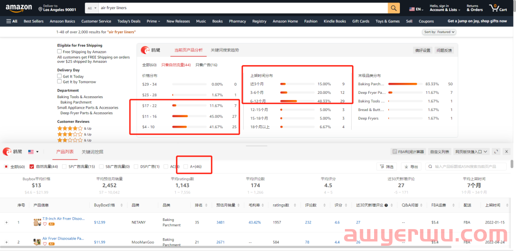Check the SB广告流量(0) checkbox

pos(101,167)
